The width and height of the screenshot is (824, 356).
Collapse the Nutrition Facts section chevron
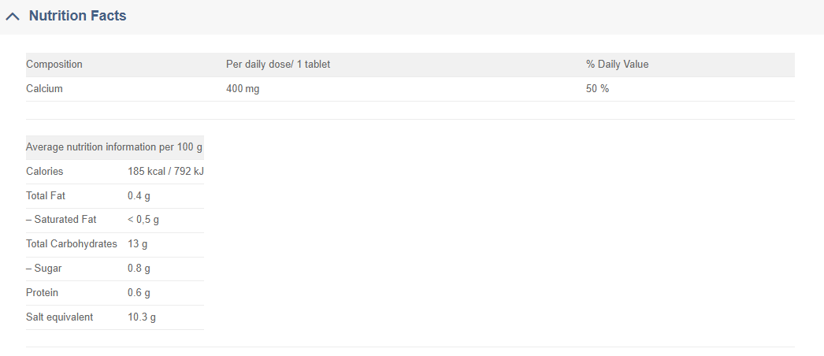[13, 17]
